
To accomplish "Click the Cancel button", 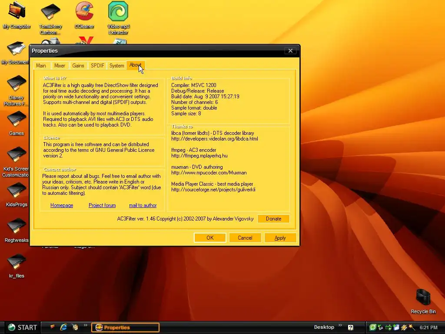I will coord(245,238).
